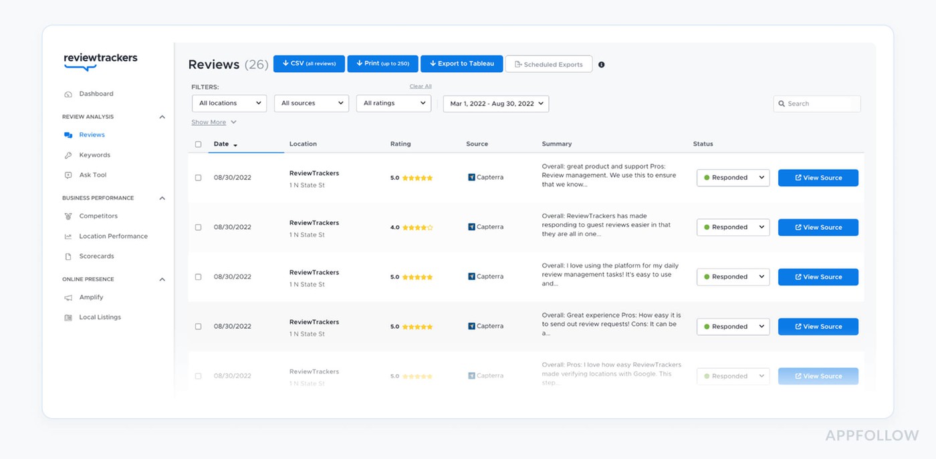Check the first review row's checkbox
Viewport: 936px width, 459px height.
pos(198,177)
